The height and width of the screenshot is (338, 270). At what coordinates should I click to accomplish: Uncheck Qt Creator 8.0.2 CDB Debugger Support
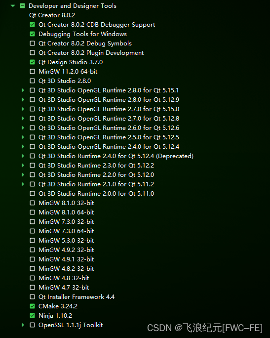[32, 25]
